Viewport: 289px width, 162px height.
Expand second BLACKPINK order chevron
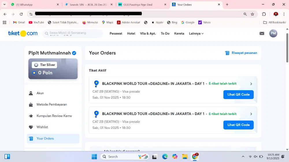tap(251, 114)
